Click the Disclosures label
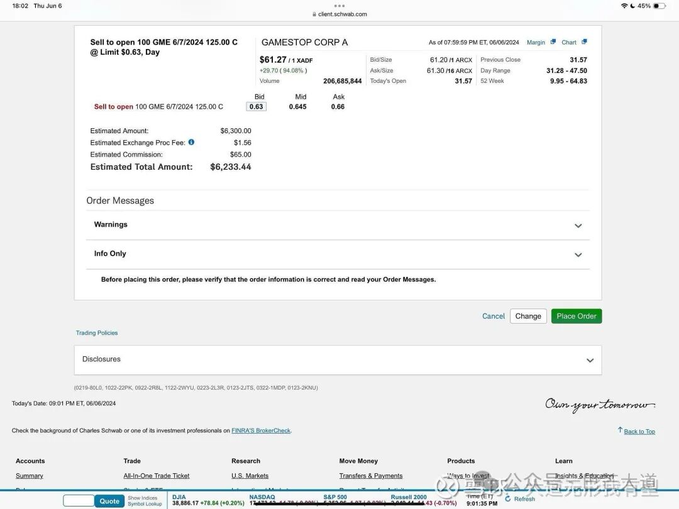The height and width of the screenshot is (509, 679). [x=101, y=359]
